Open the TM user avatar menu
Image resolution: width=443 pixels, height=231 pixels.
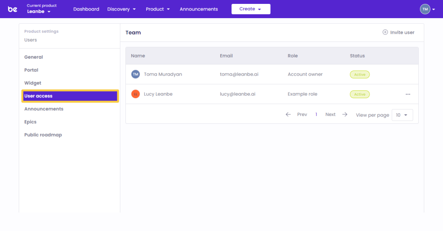[427, 9]
